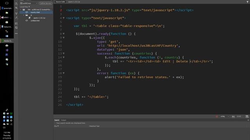The image size is (250, 140).
Task: Click the File Management arrows icon
Action: point(16,8)
